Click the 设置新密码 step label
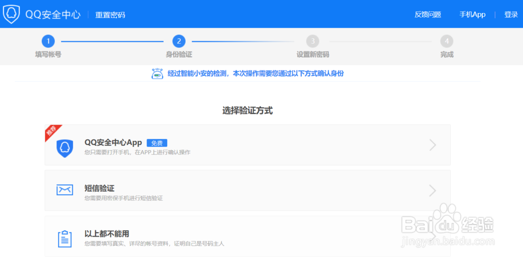The image size is (523, 259). pyautogui.click(x=313, y=55)
